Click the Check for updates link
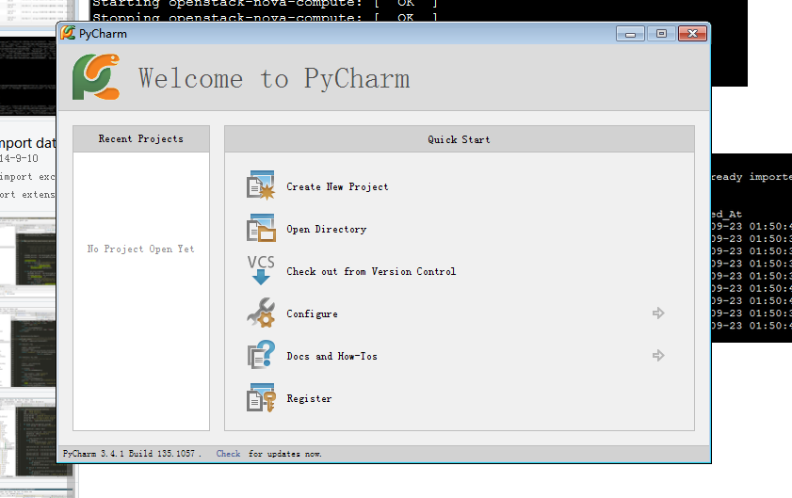792x498 pixels. [x=228, y=454]
